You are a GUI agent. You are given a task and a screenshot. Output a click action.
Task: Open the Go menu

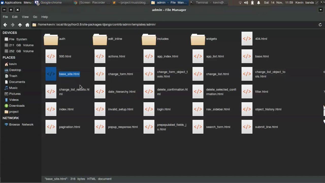coord(35,17)
